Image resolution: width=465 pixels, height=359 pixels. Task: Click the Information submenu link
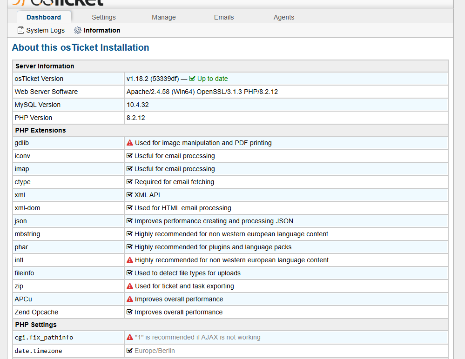pos(102,30)
